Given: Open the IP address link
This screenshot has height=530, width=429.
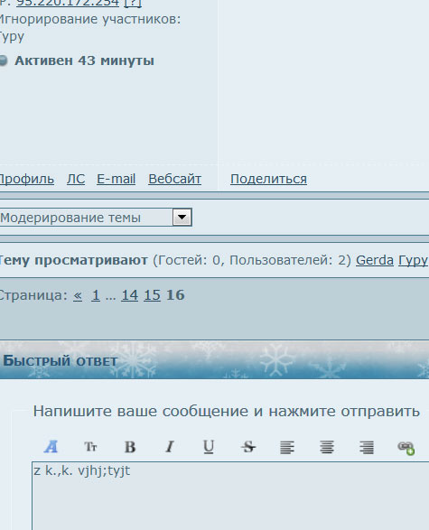Looking at the screenshot, I should point(68,3).
